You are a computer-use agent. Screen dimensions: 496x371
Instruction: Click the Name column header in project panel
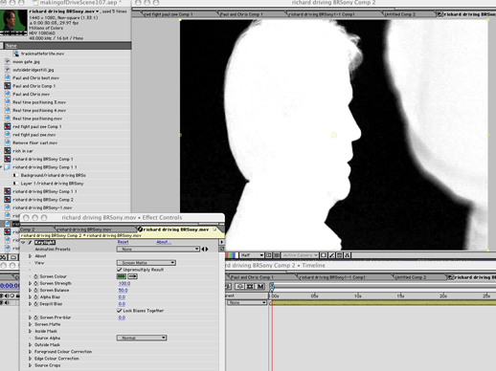67,46
